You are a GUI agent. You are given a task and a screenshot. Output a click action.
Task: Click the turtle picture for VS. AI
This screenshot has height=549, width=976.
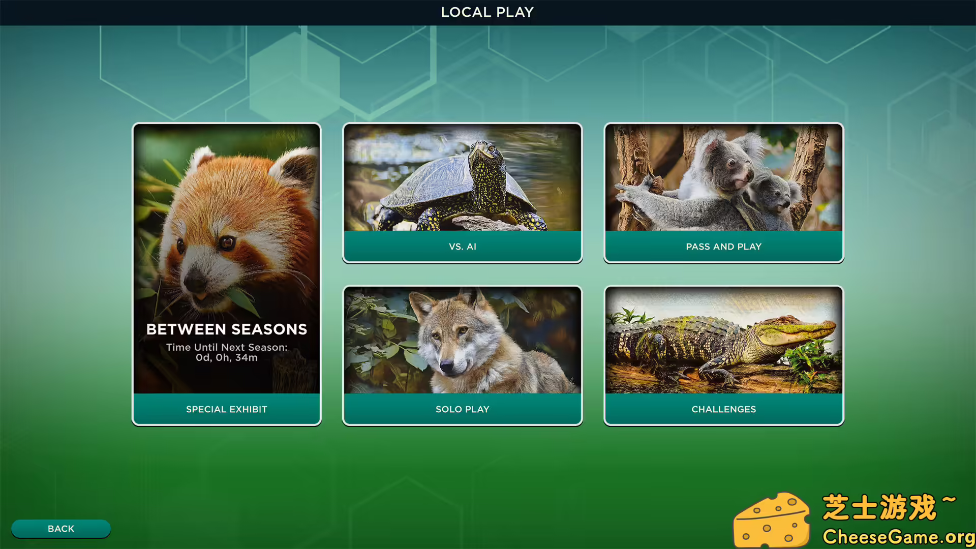pyautogui.click(x=462, y=178)
